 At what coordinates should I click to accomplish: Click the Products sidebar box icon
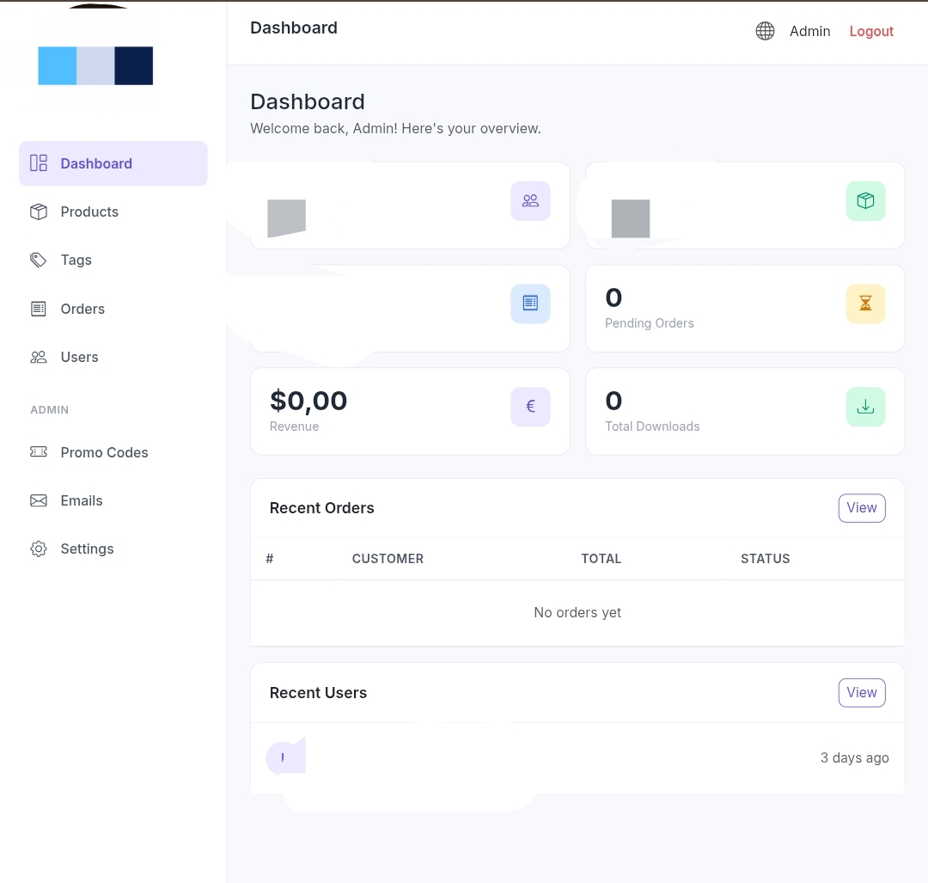point(39,212)
